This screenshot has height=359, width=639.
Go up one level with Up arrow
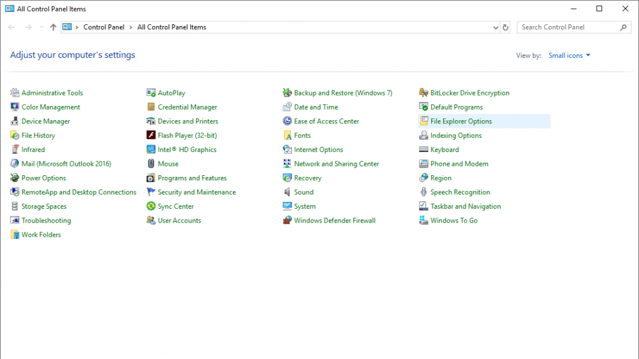tap(54, 27)
